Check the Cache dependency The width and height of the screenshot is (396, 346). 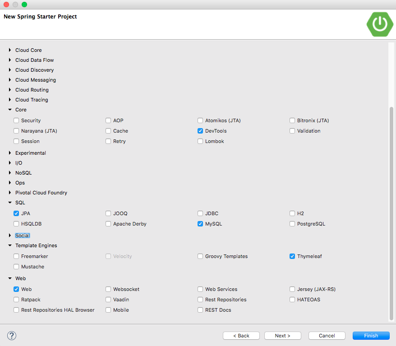tap(108, 131)
